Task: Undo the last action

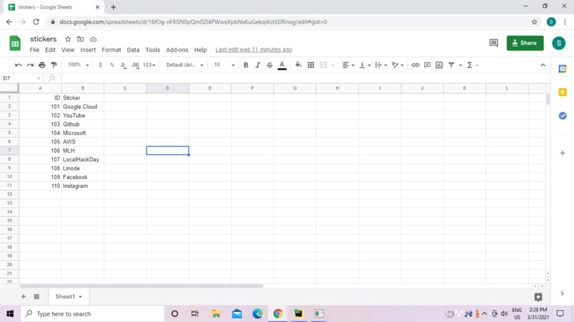Action: click(18, 65)
